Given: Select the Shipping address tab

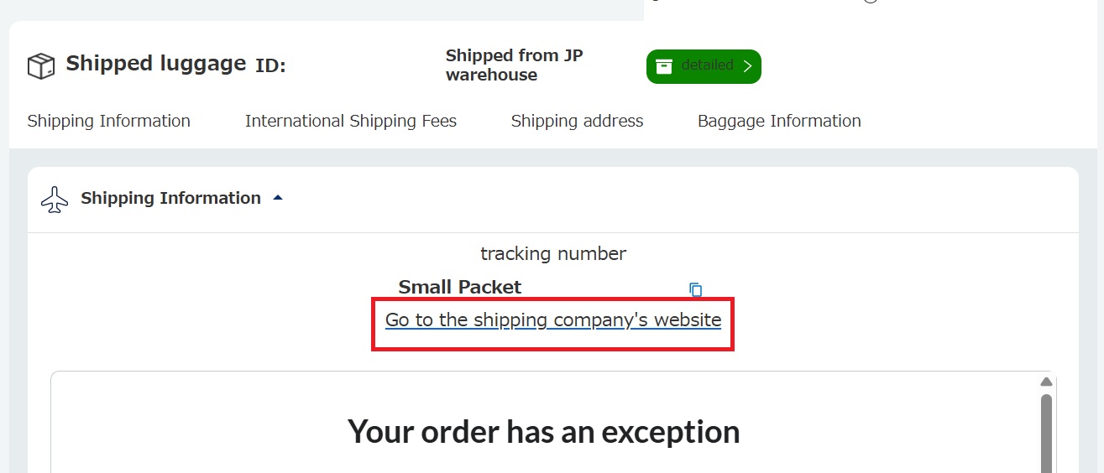Looking at the screenshot, I should click(x=577, y=121).
